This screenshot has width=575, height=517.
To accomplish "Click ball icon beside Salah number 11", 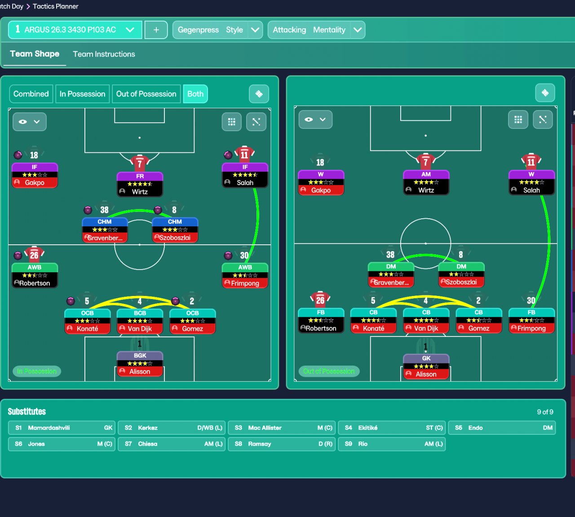I will pyautogui.click(x=228, y=155).
